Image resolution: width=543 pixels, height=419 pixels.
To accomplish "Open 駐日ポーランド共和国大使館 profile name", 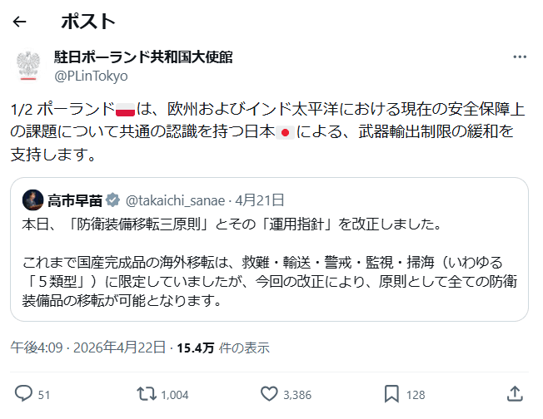I will [143, 57].
